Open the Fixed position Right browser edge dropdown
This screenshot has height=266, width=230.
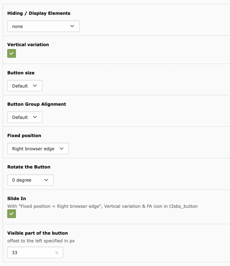(38, 148)
